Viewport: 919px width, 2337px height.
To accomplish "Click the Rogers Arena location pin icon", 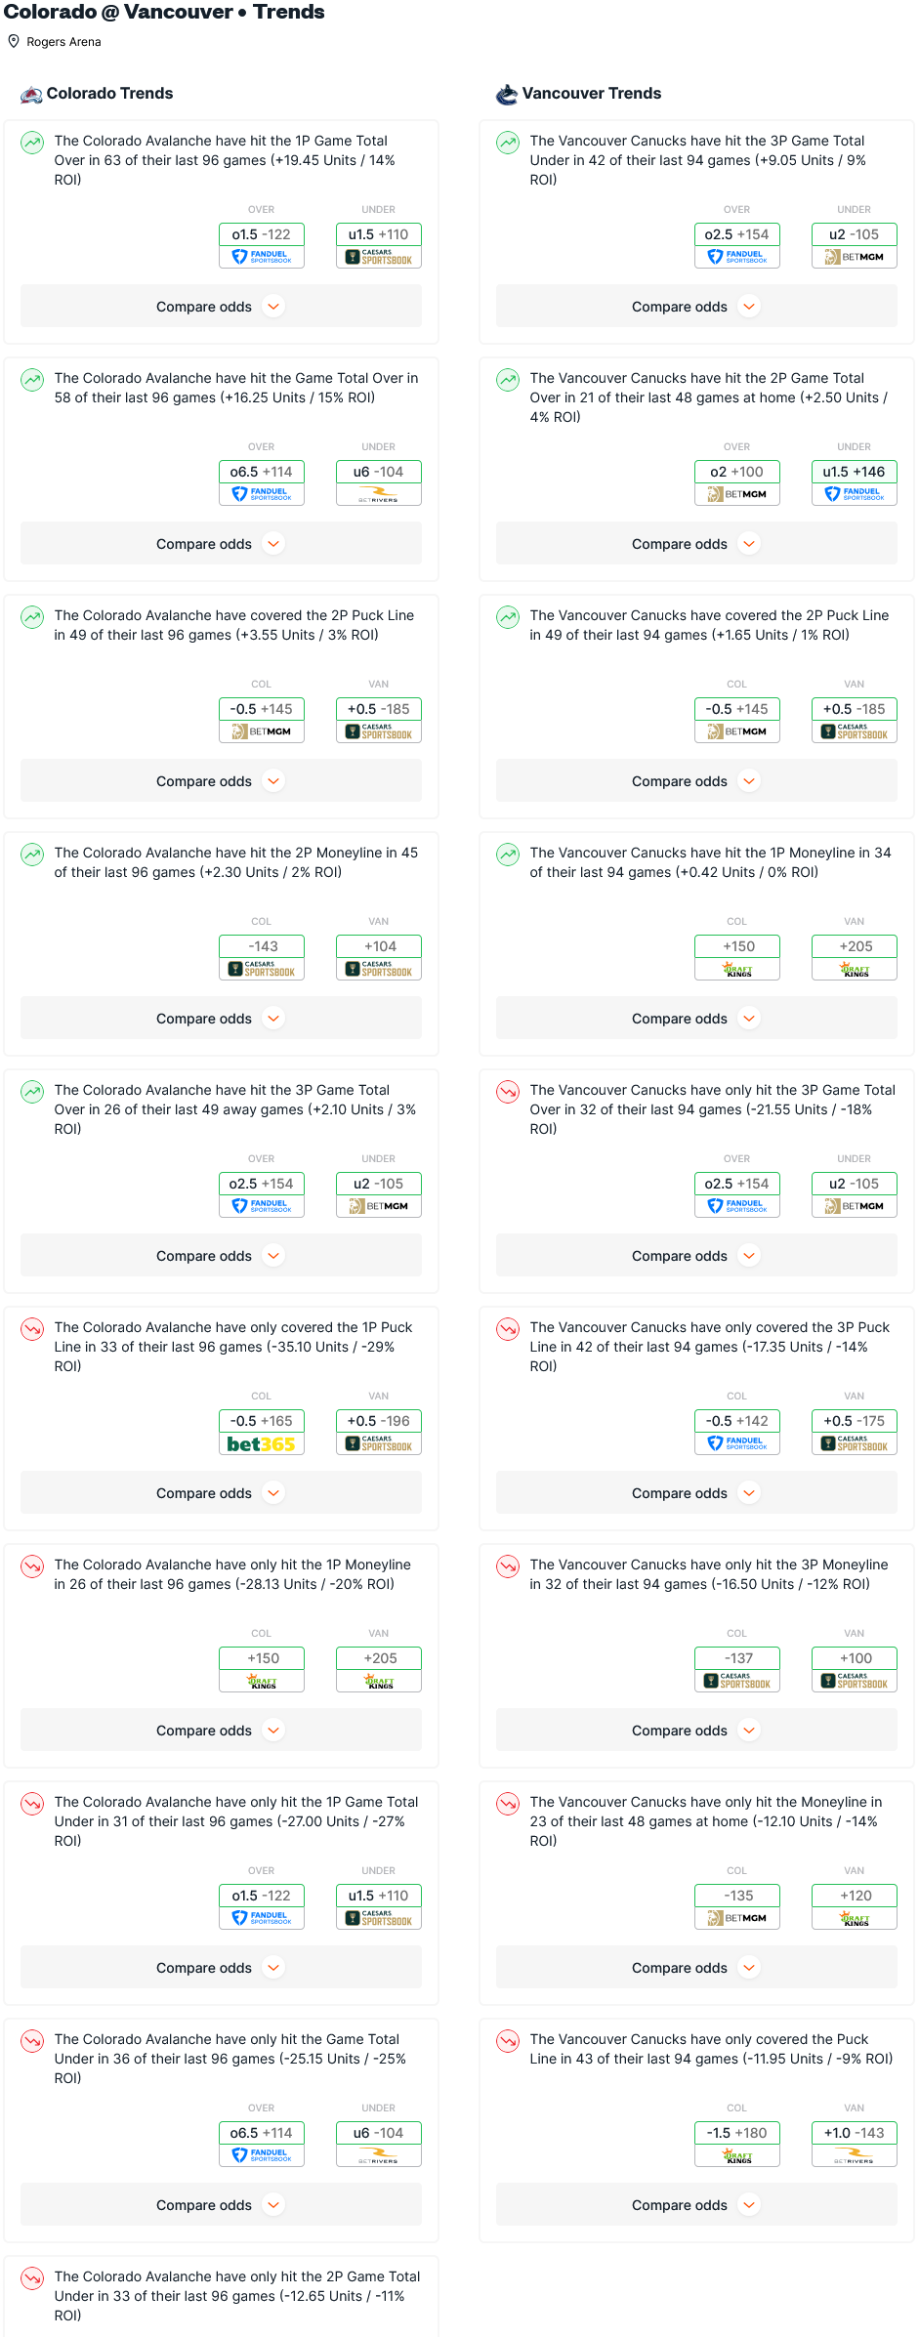I will pos(14,42).
